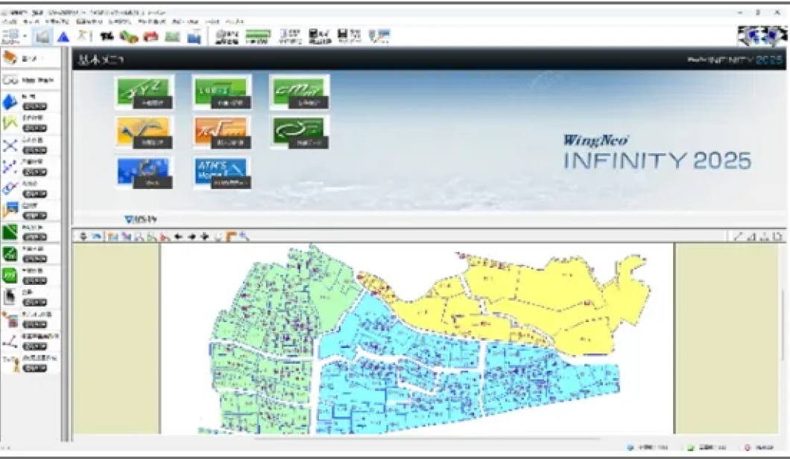The height and width of the screenshot is (459, 790).
Task: Click the red printer toolbar icon
Action: (x=151, y=36)
